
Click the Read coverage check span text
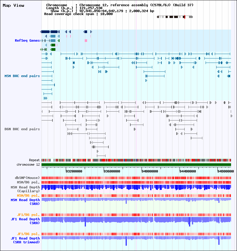pos(78,14)
